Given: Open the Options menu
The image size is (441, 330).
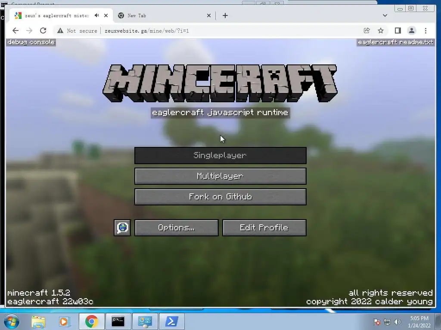Looking at the screenshot, I should [176, 228].
